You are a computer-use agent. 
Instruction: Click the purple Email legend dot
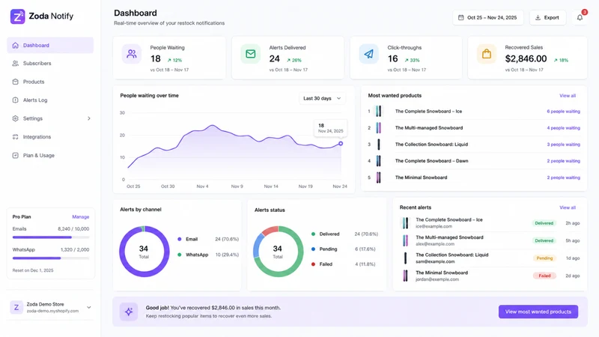tap(179, 239)
